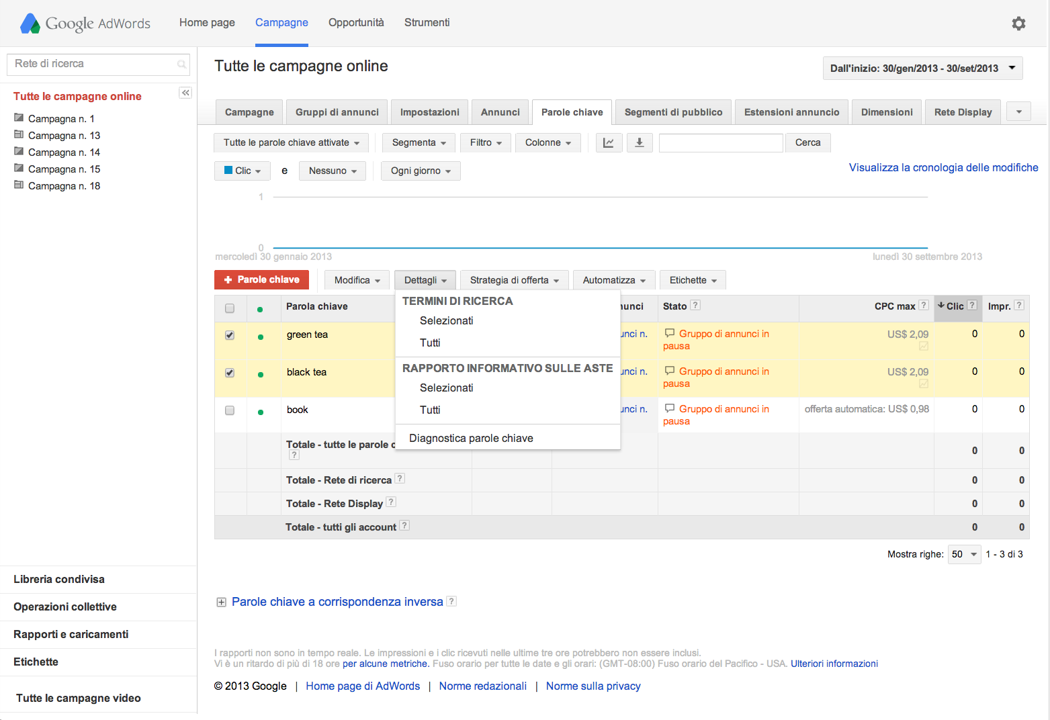The height and width of the screenshot is (720, 1050).
Task: Open Visualizza la cronologia delle modifiche link
Action: coord(943,167)
